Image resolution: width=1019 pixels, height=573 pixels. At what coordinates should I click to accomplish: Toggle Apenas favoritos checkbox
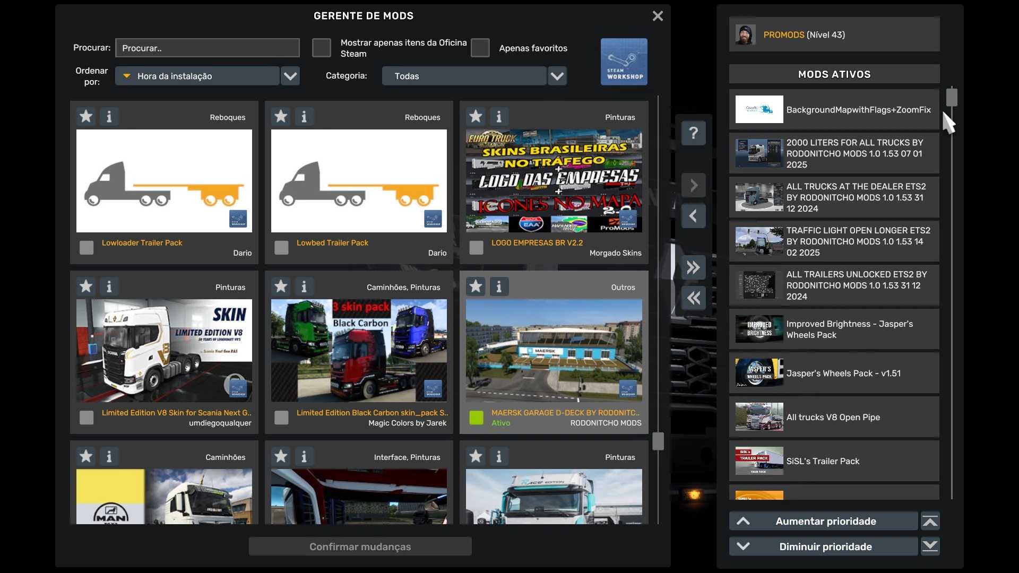coord(480,48)
